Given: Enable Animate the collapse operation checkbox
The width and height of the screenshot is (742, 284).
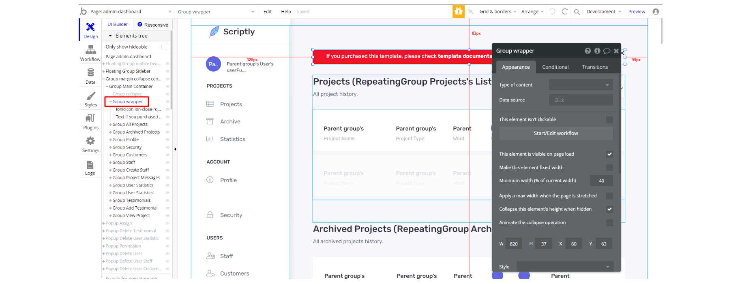Looking at the screenshot, I should pos(609,223).
